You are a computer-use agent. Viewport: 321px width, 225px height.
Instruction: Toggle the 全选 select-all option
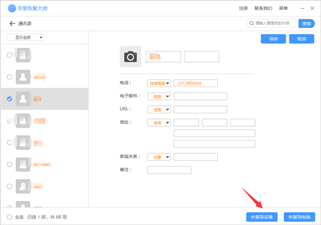click(10, 216)
